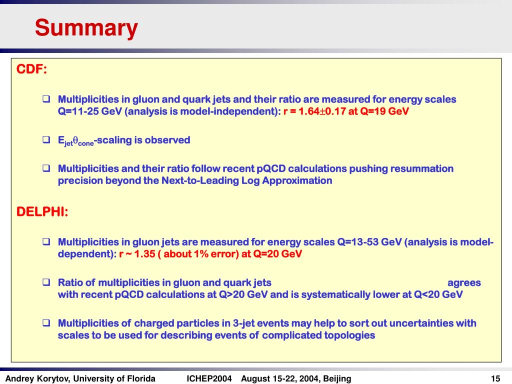The height and width of the screenshot is (384, 512).
Task: Click the square bullet before "Ratio of multiplicities"
Action: tap(46, 282)
